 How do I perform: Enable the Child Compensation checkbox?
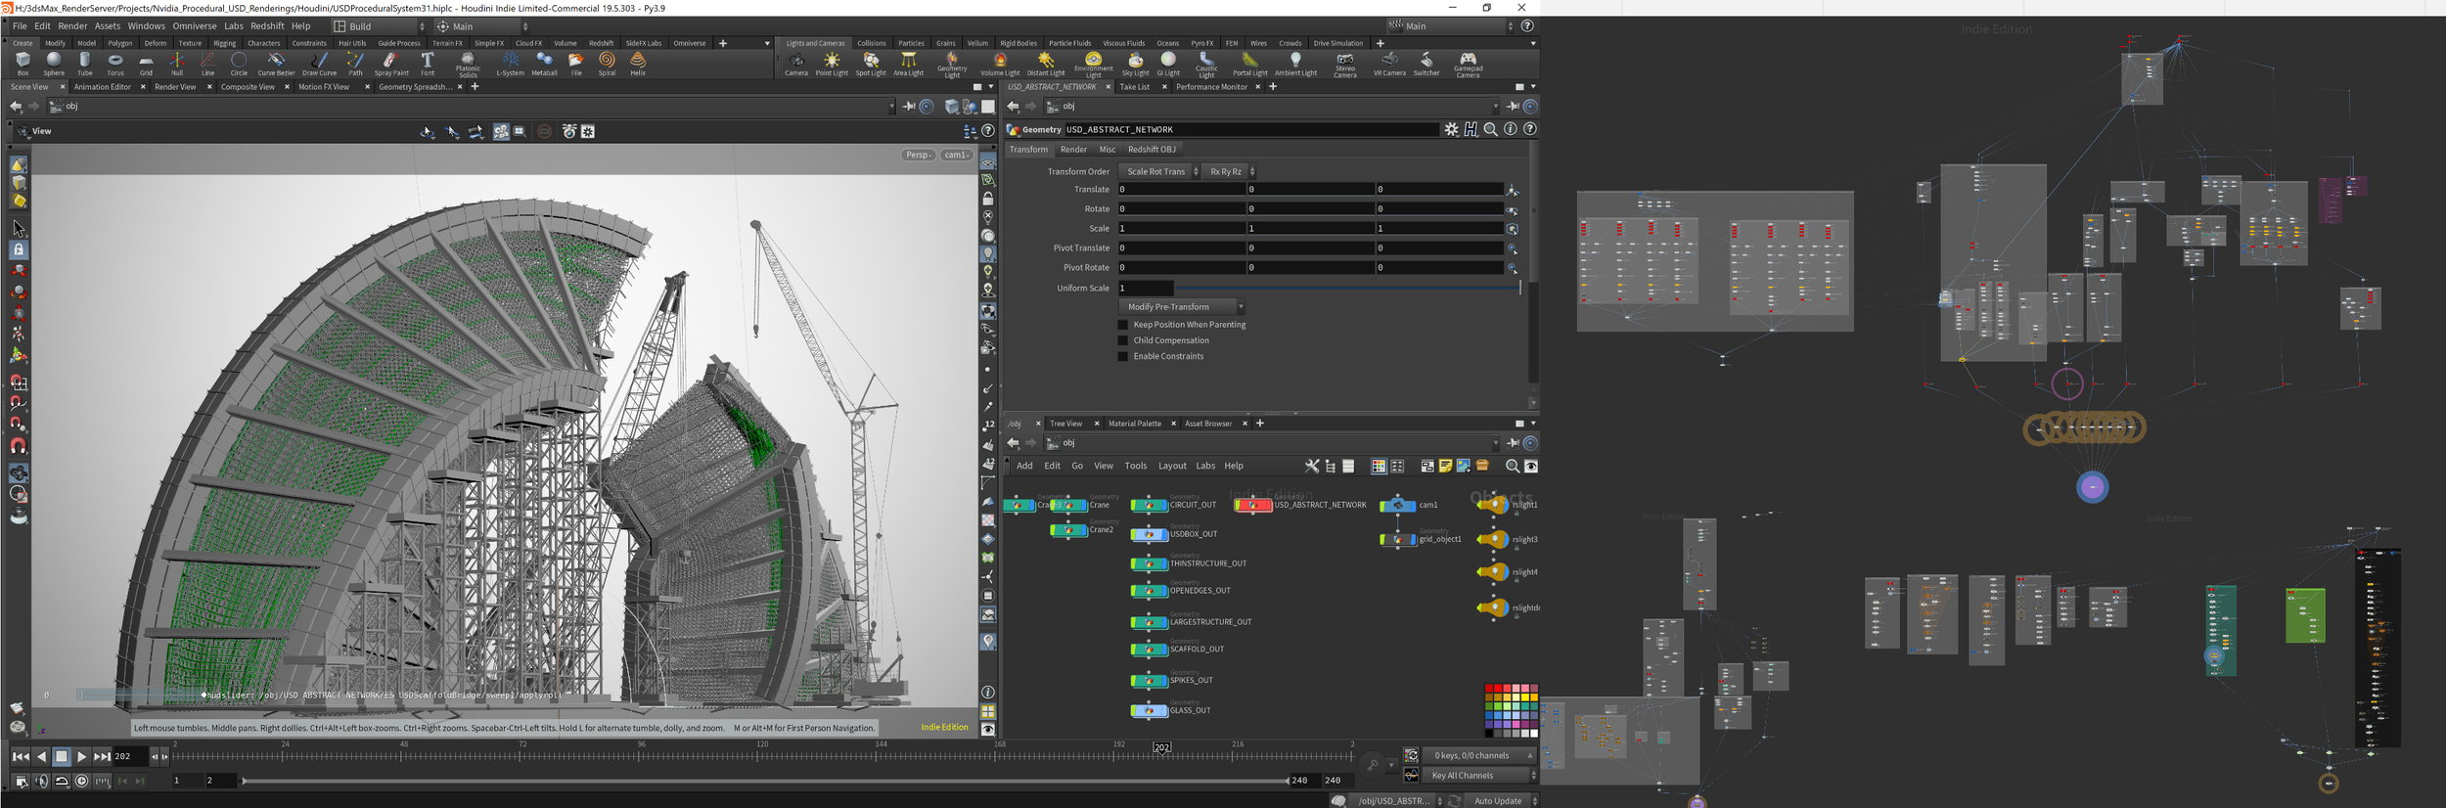tap(1123, 340)
